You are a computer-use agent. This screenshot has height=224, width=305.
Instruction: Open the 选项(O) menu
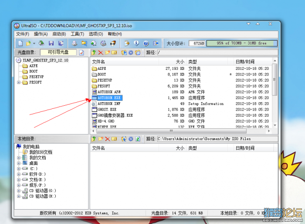click(96, 34)
